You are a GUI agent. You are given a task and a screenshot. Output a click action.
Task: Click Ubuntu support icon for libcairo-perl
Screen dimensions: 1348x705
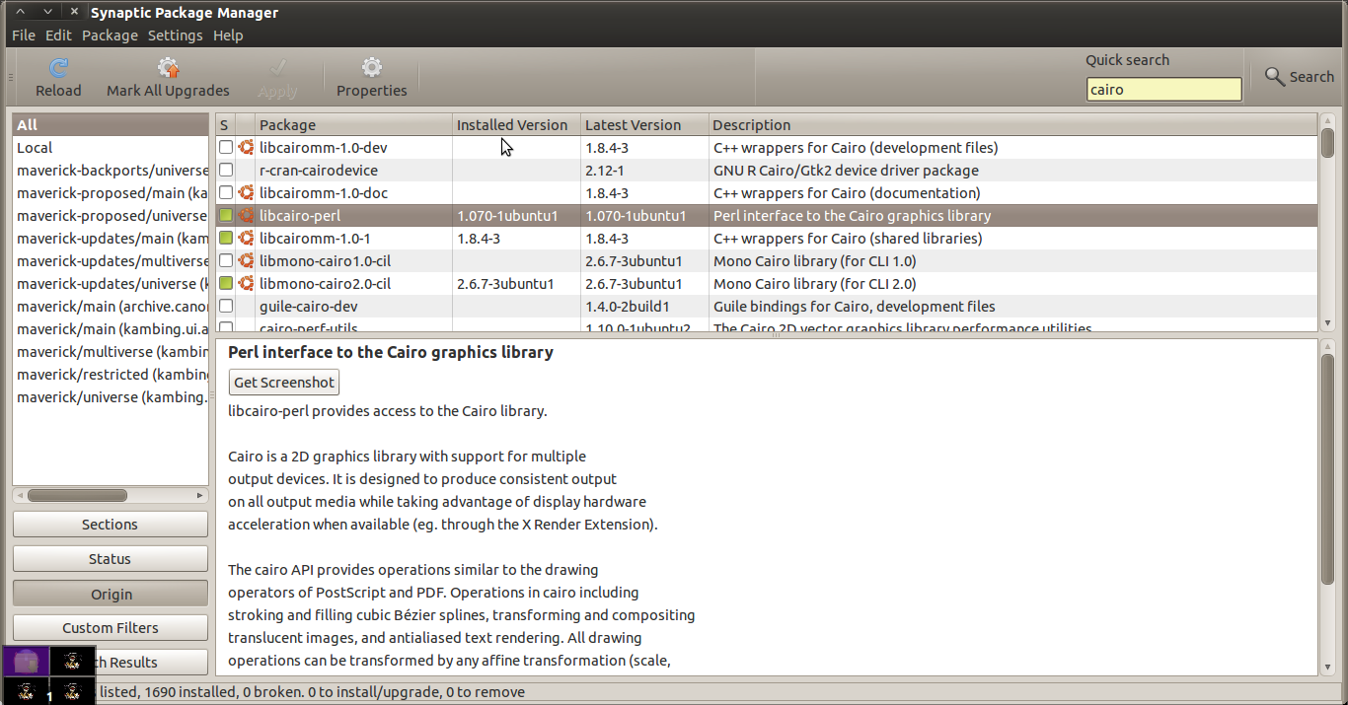(246, 216)
